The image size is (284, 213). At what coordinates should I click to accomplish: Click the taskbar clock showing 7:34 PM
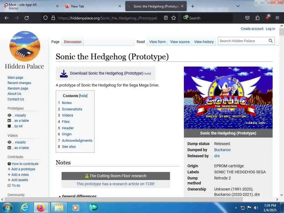point(270,208)
